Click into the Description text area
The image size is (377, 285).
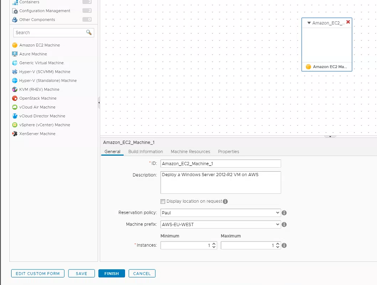coord(220,182)
